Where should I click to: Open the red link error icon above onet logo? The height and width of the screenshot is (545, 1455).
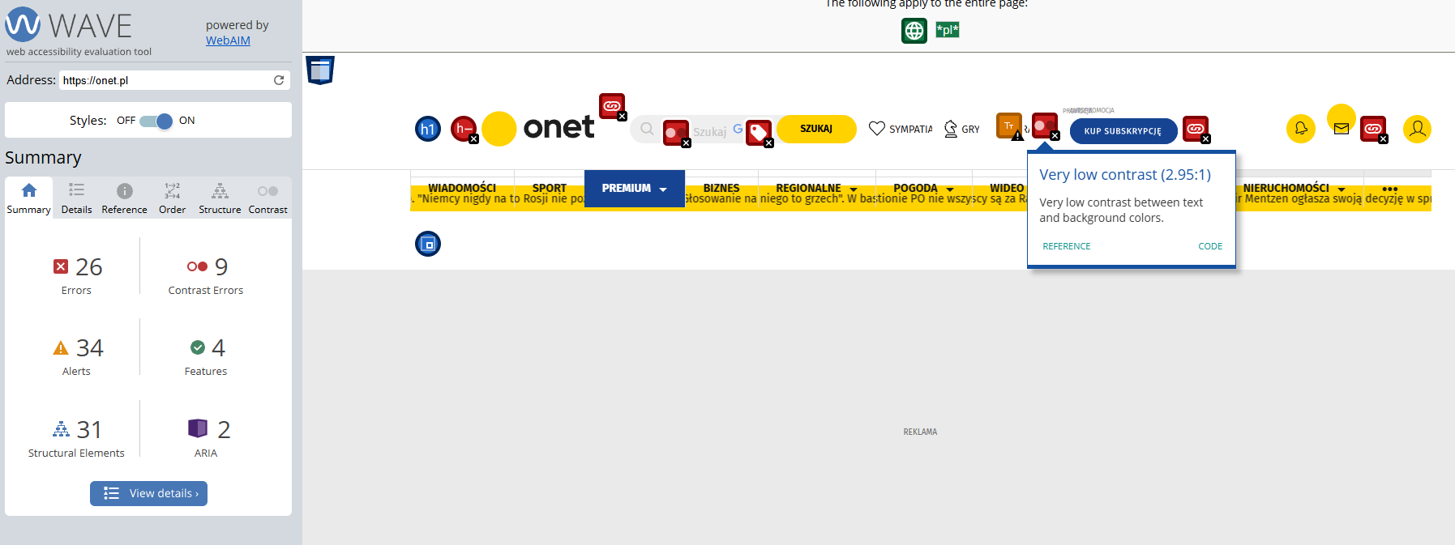pos(612,106)
